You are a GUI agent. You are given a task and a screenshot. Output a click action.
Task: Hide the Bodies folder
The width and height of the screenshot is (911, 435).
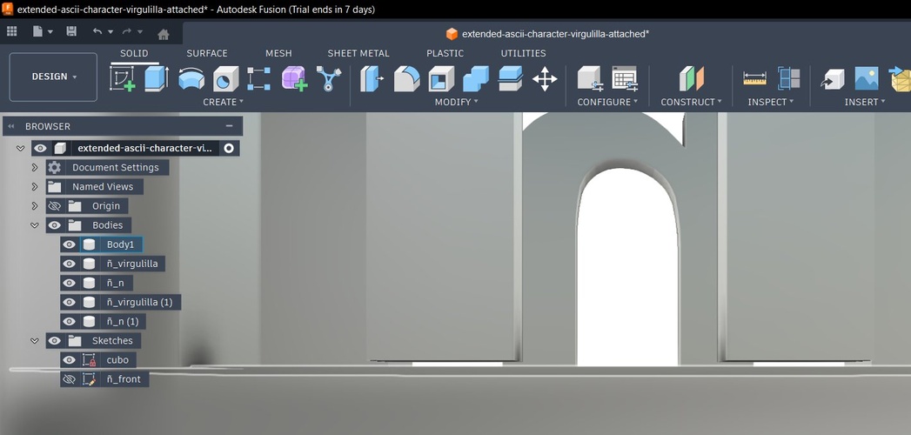click(x=55, y=224)
